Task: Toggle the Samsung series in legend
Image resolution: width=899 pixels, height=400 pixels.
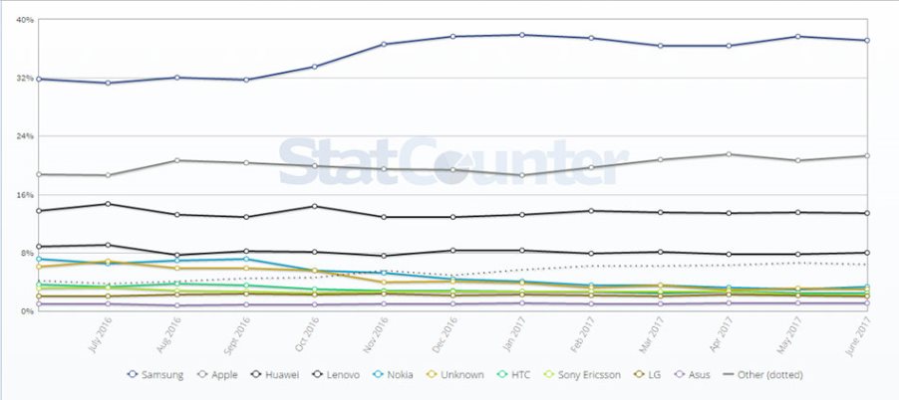Action: (x=158, y=374)
